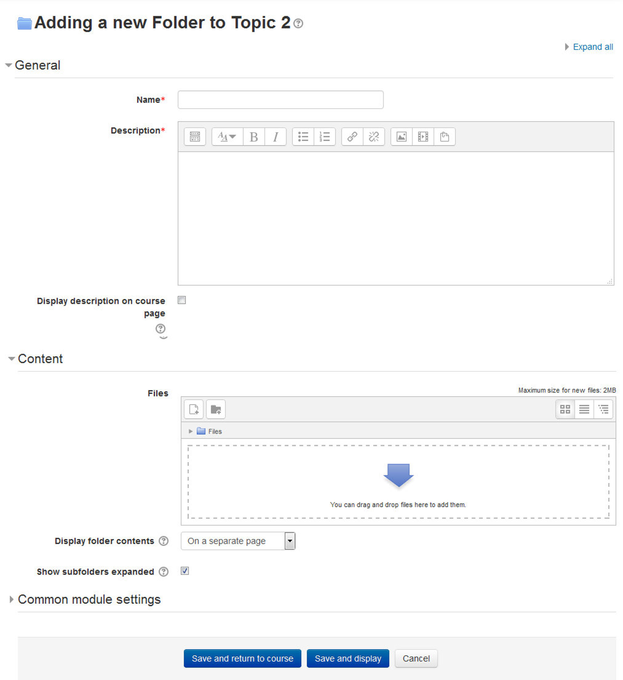Toggle the ordered list option in the editor
The width and height of the screenshot is (623, 680).
(324, 137)
